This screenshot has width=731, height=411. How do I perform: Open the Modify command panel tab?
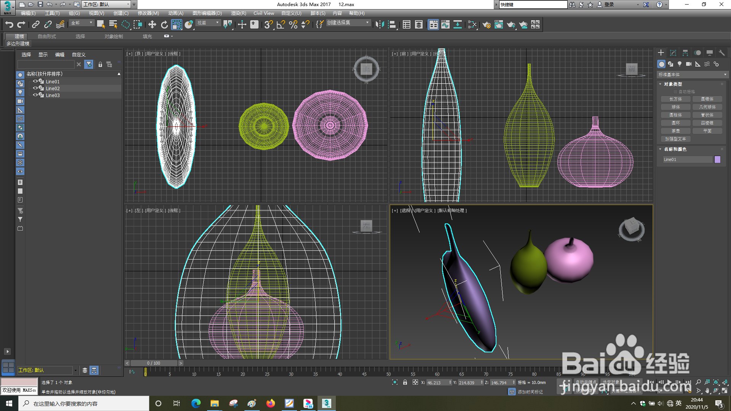coord(673,53)
